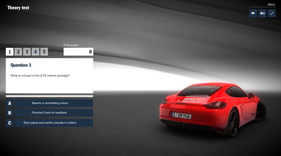Click the 'Question 1' heading
281x156 pixels.
pos(21,65)
